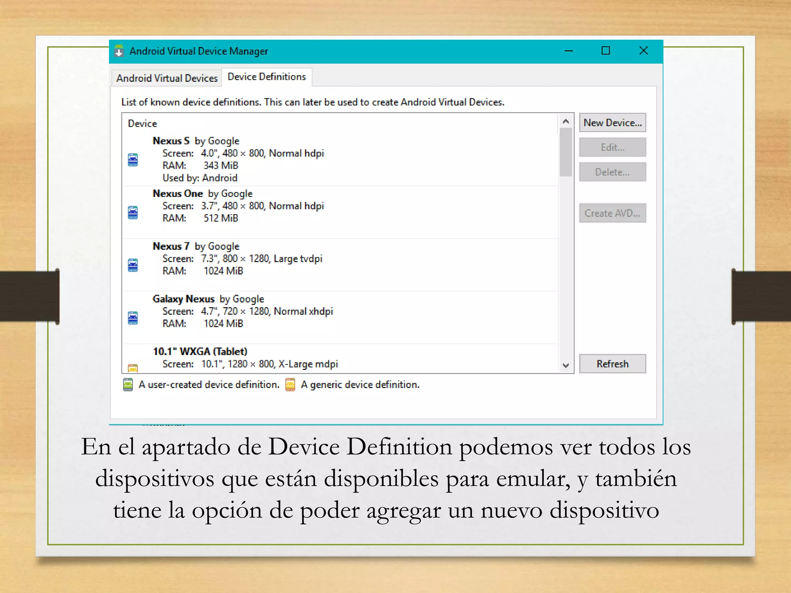Select the Nexus One device icon
This screenshot has width=791, height=593.
click(x=133, y=212)
